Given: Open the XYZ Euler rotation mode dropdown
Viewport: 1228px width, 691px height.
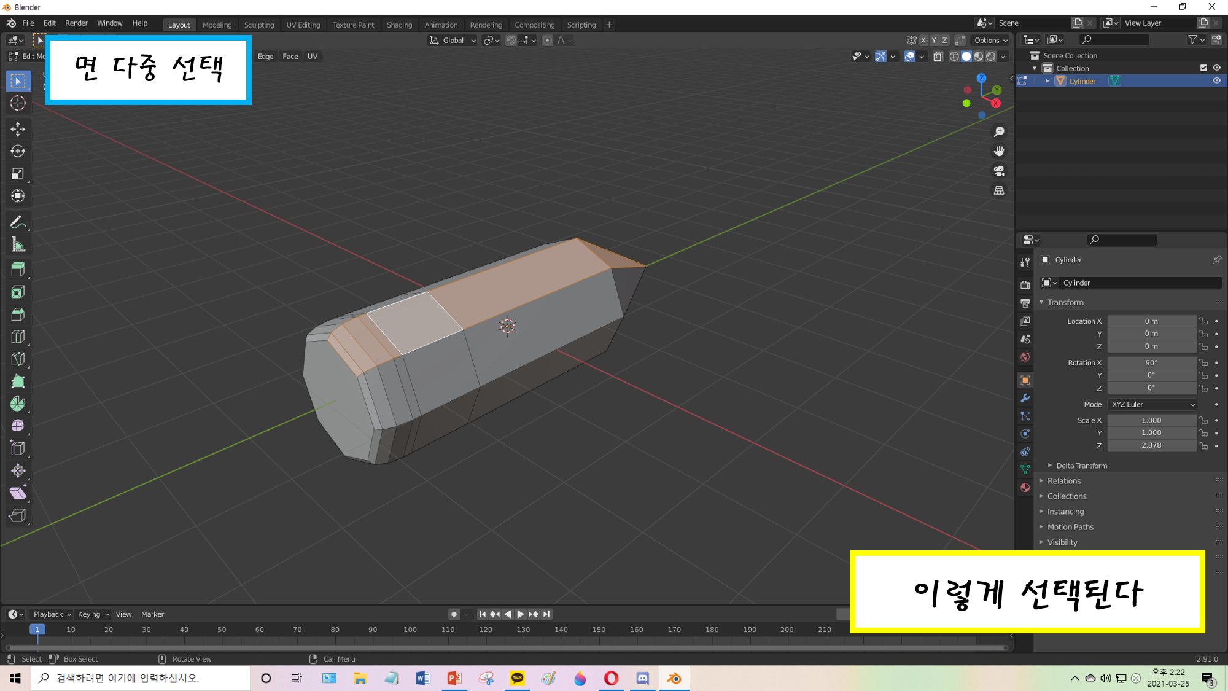Looking at the screenshot, I should [x=1152, y=404].
